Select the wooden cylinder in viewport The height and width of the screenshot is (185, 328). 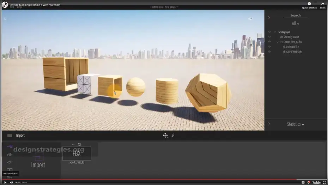[x=167, y=91]
